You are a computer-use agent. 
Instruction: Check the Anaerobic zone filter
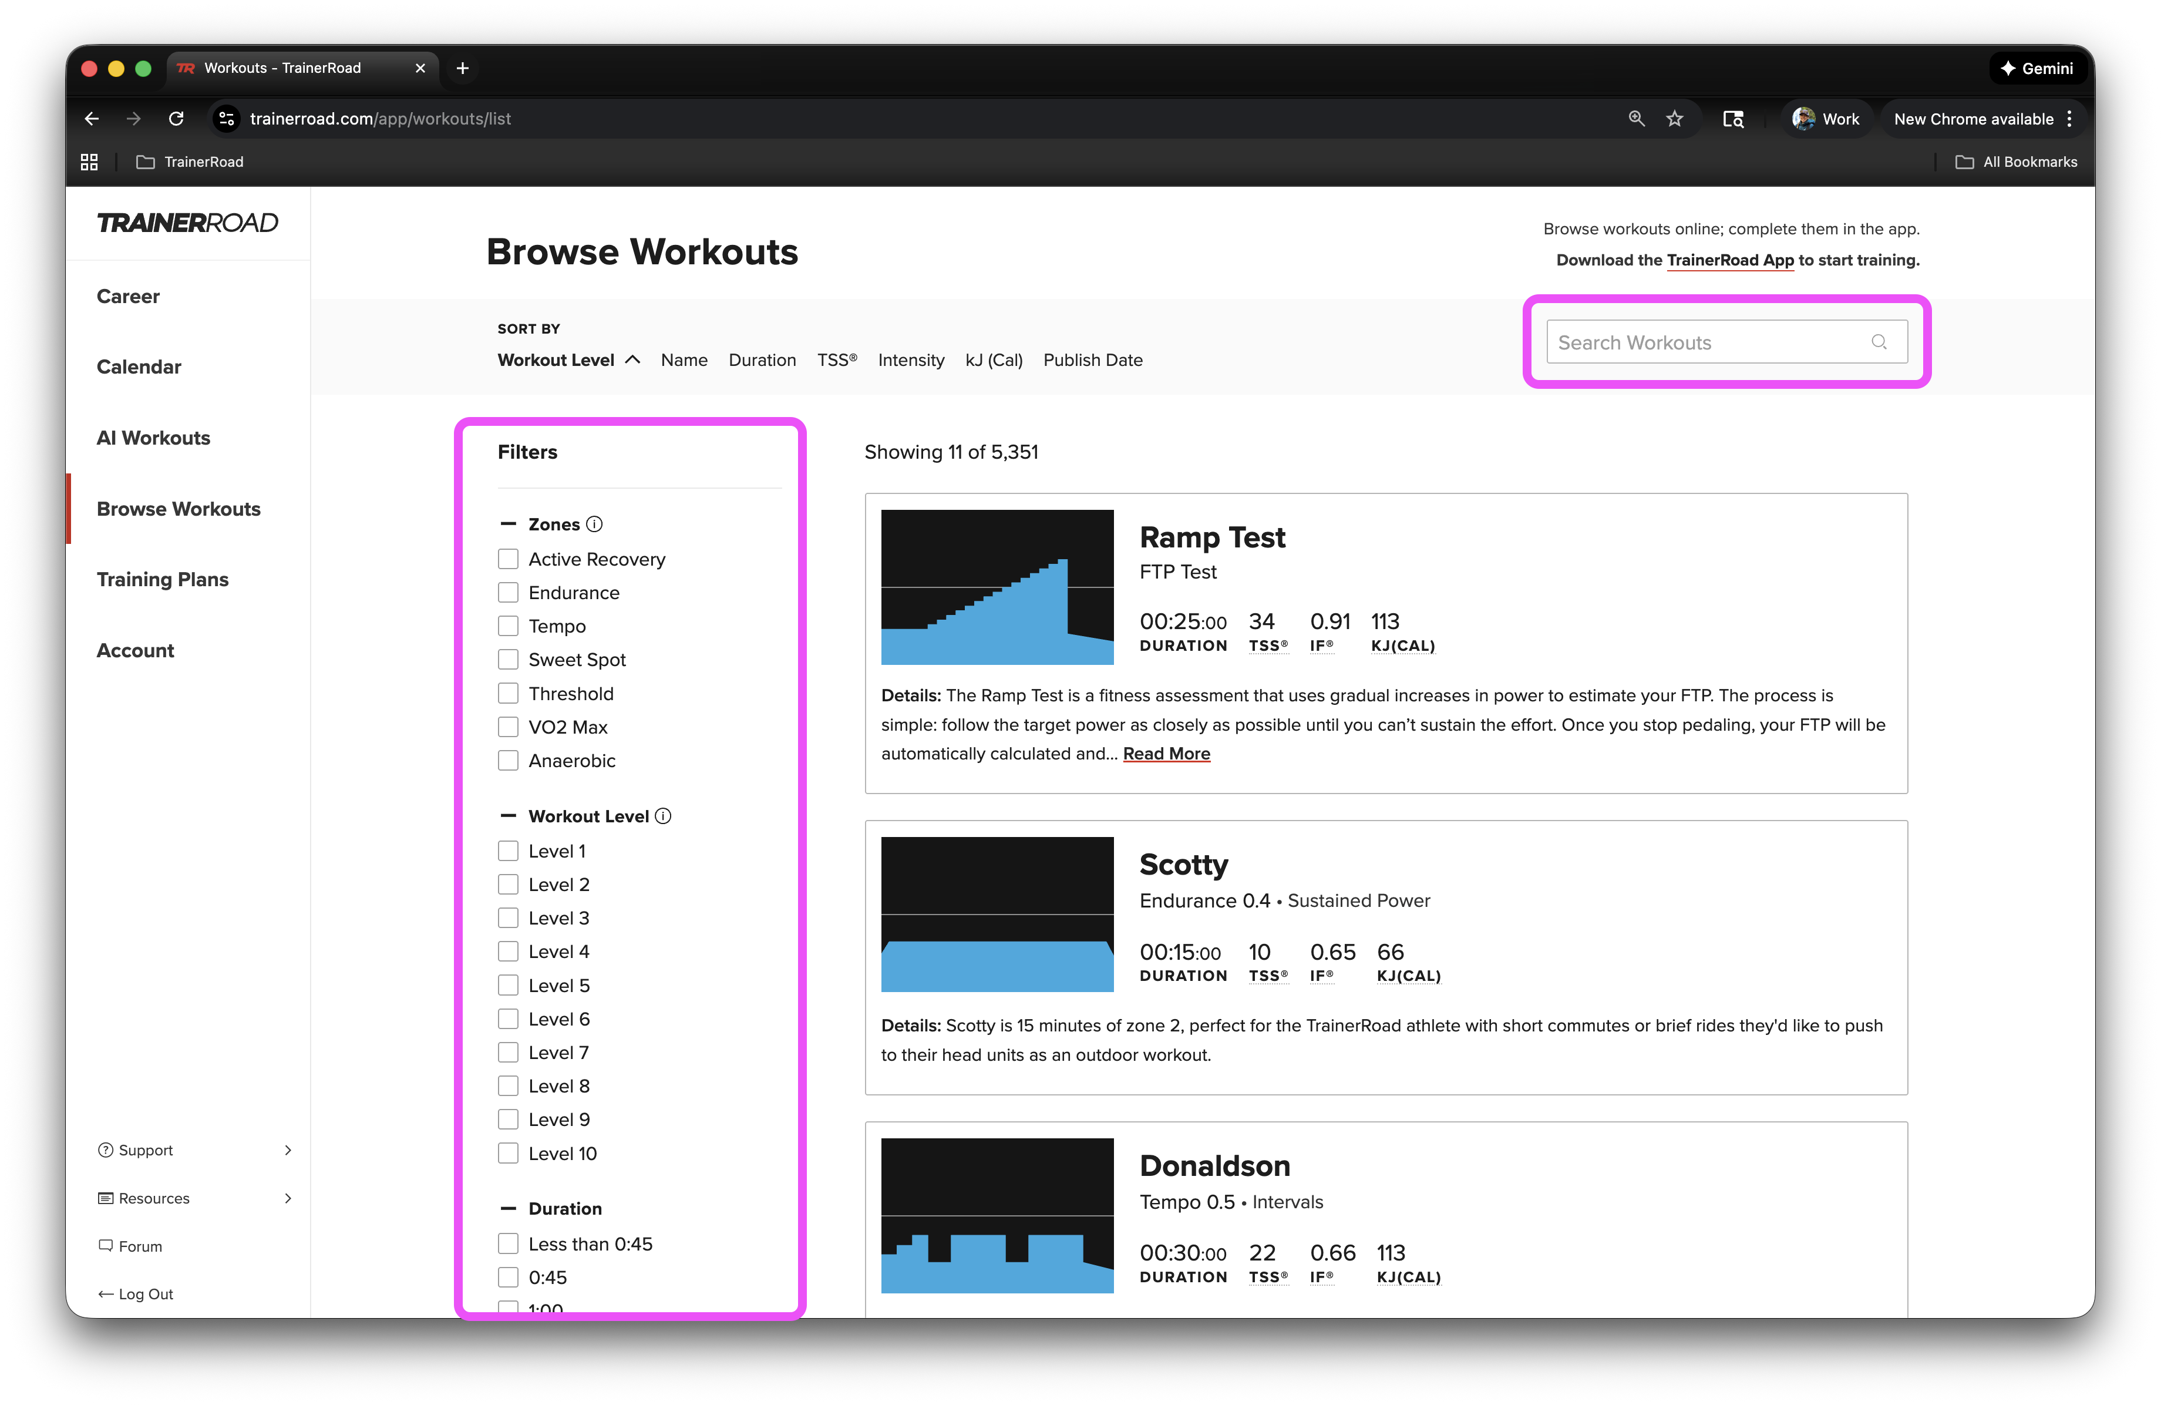[x=509, y=760]
